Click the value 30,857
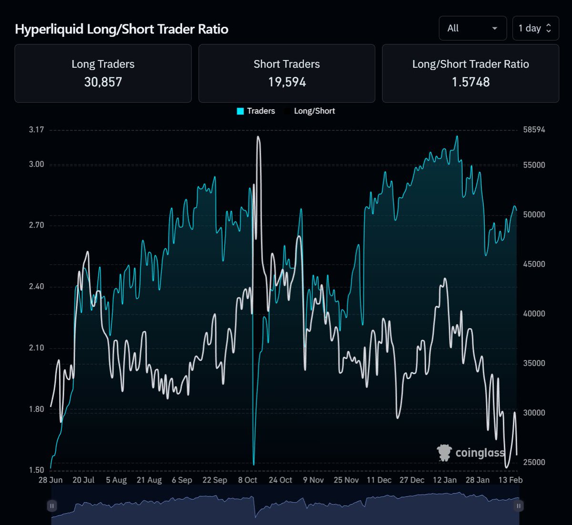This screenshot has height=525, width=572. coord(103,82)
